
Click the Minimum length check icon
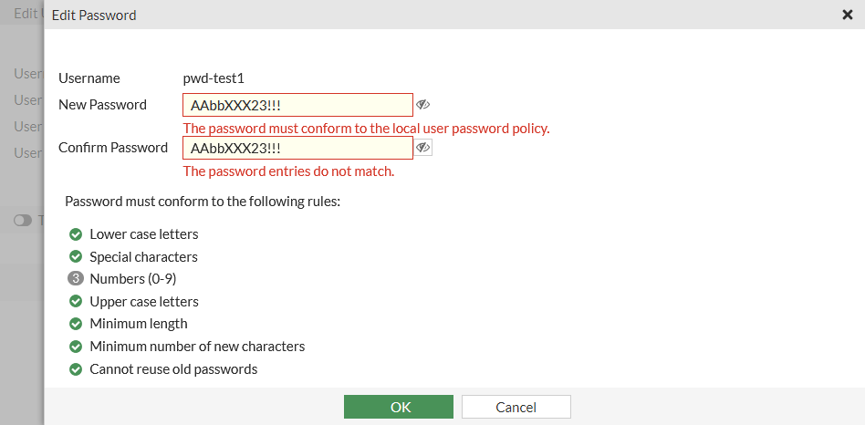tap(77, 324)
